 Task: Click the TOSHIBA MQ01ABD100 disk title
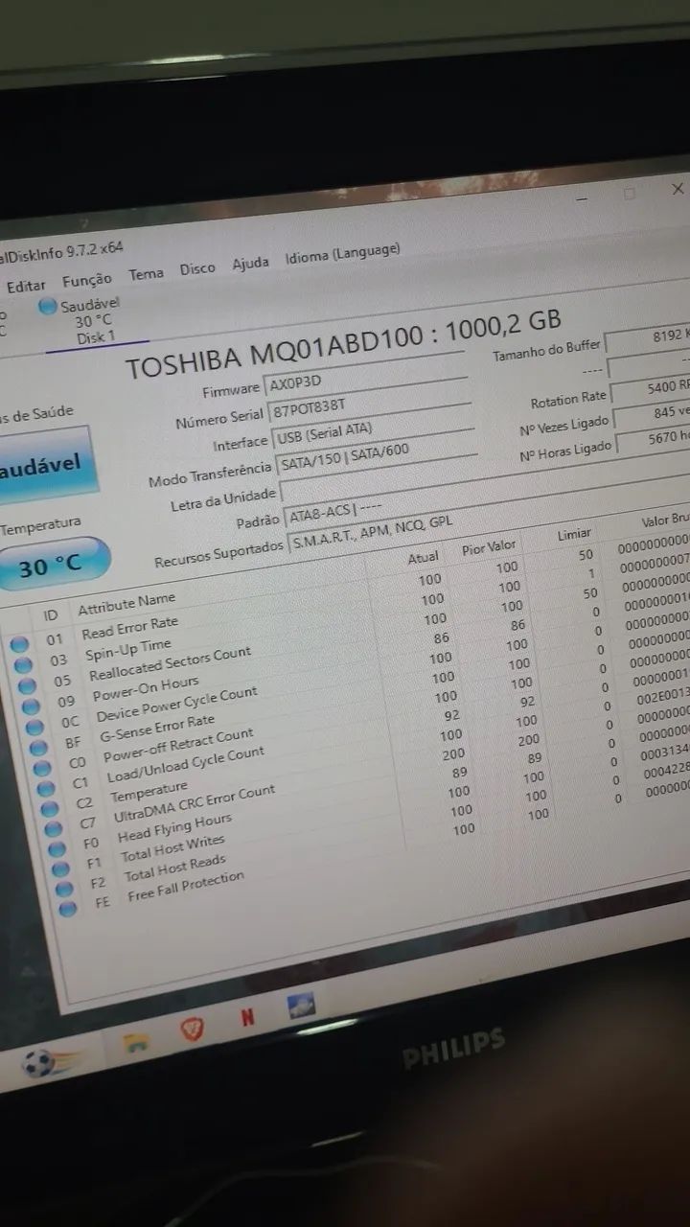tap(343, 344)
